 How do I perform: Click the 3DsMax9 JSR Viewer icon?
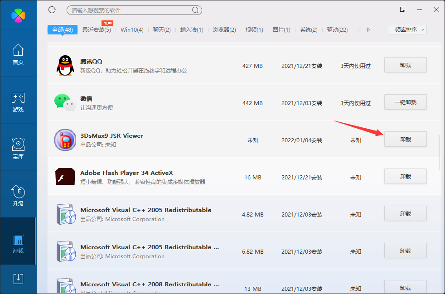pyautogui.click(x=65, y=140)
